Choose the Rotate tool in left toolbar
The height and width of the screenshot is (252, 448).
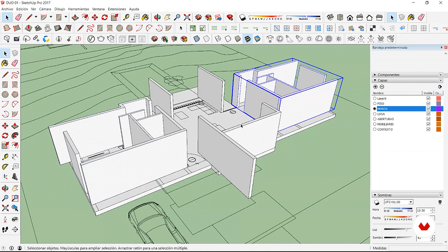[x=5, y=136]
